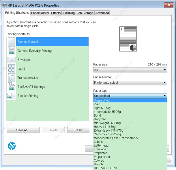Viewport: 176px width, 170px height.
Task: Click the Paper size dropdown arrow
Action: pos(164,70)
